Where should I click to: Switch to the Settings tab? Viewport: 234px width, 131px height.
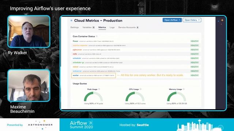(75, 28)
